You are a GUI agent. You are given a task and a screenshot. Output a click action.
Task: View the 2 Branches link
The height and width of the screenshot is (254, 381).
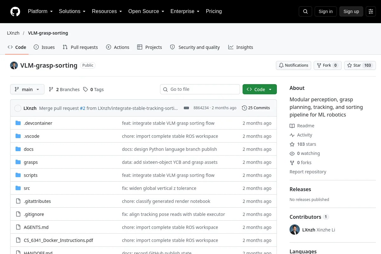coord(64,90)
